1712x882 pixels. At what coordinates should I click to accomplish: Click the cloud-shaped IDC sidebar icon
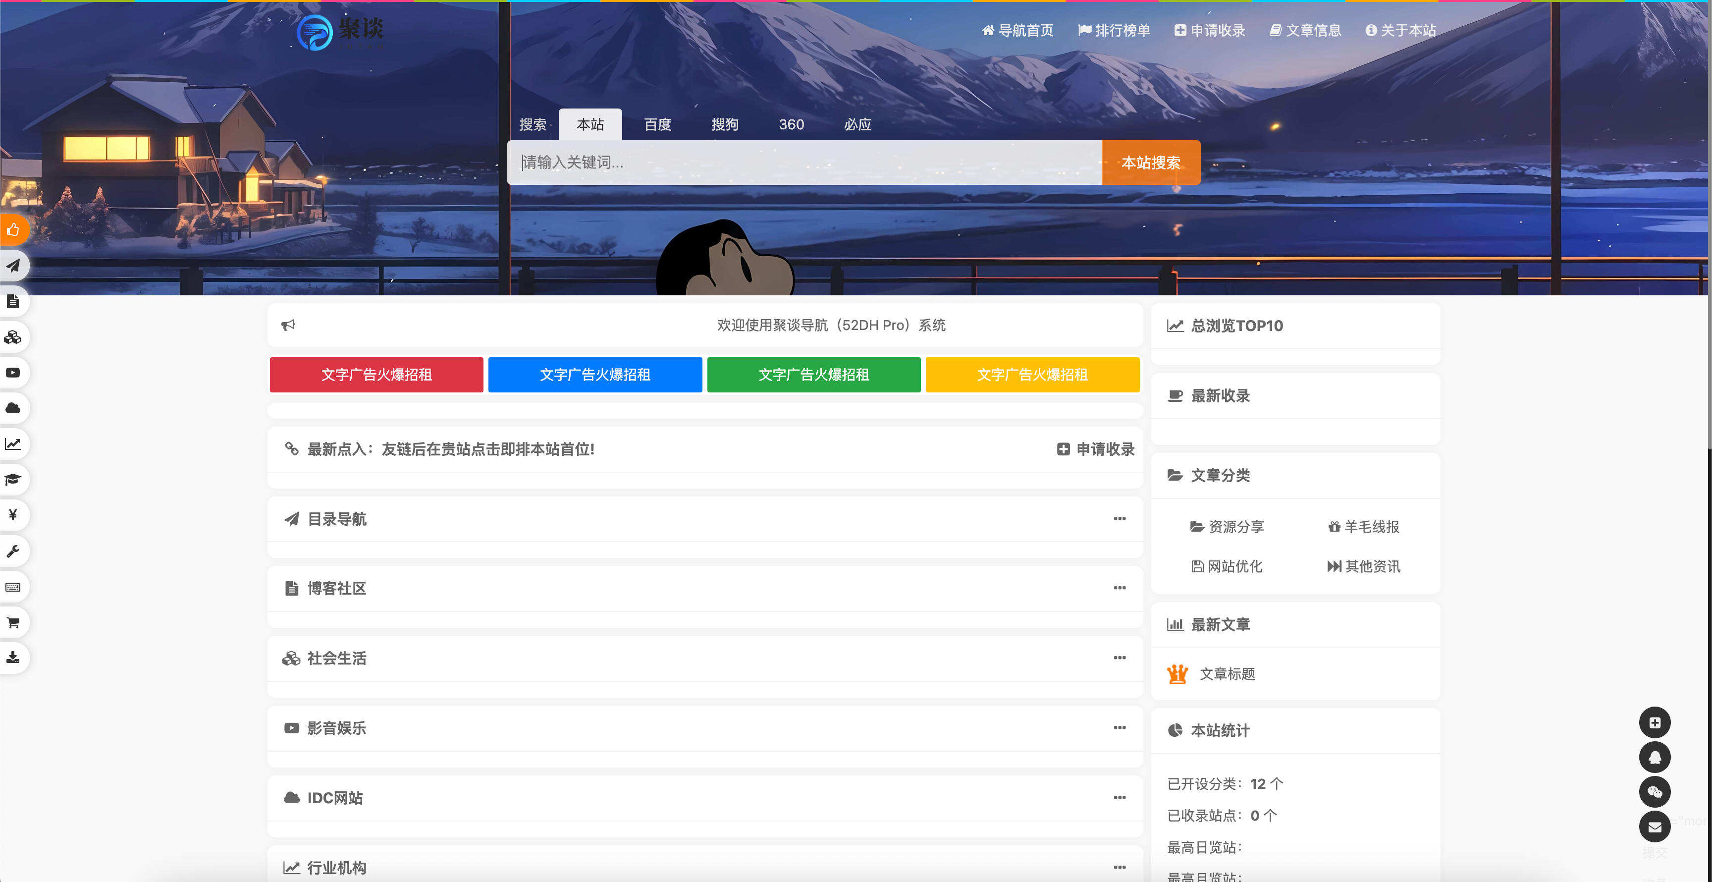pos(12,408)
